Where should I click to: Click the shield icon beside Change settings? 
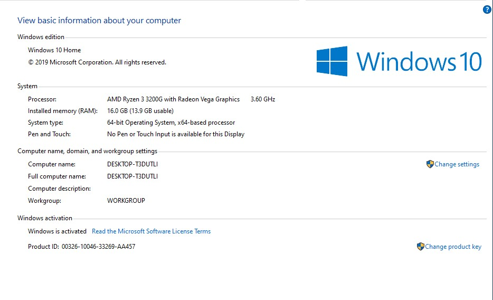[x=430, y=164]
